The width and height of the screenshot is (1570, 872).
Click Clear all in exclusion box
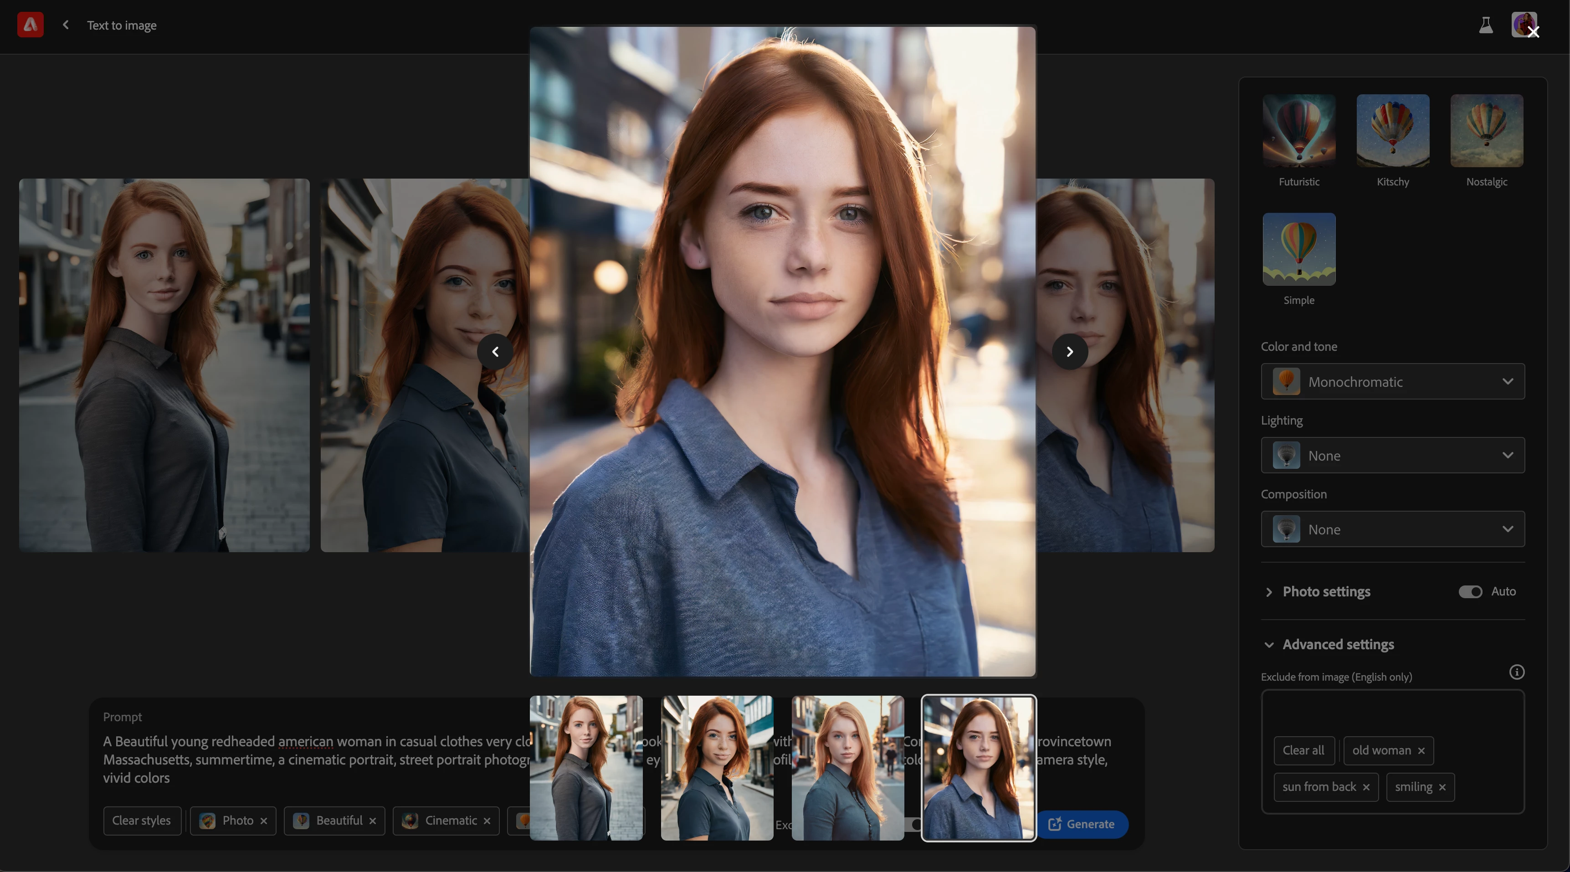[x=1303, y=751]
